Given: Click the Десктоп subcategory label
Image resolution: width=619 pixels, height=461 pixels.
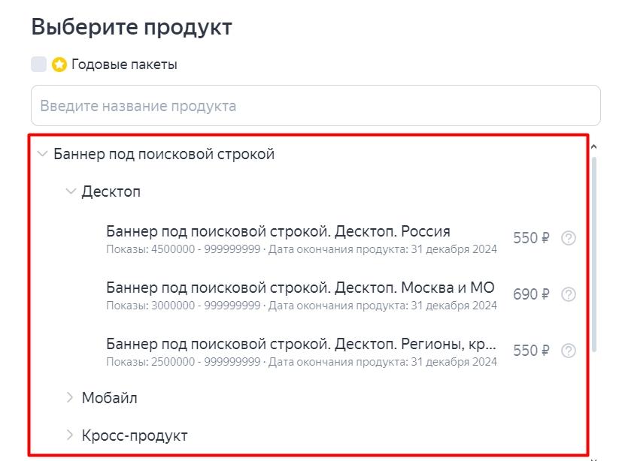Looking at the screenshot, I should tap(111, 191).
